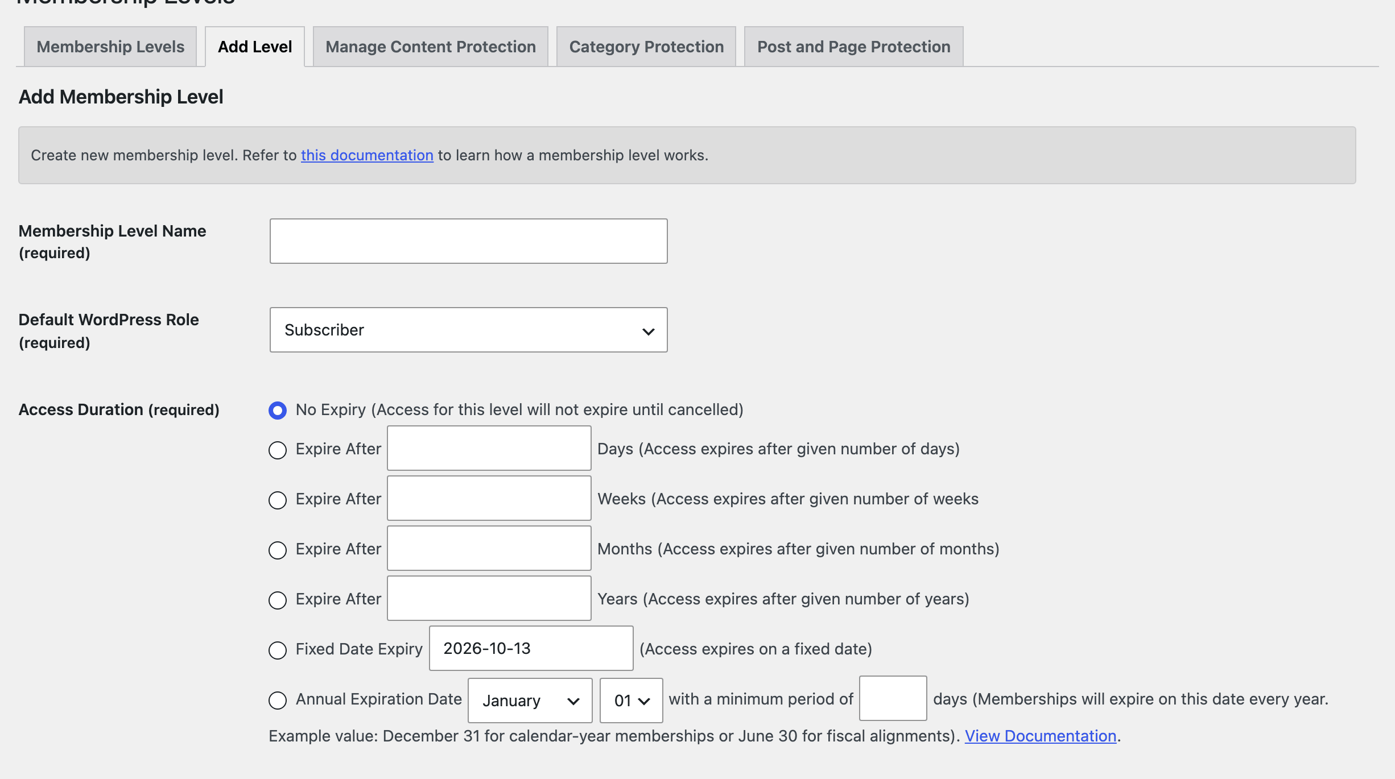Focus the number of days input field
Viewport: 1395px width, 779px height.
[489, 448]
